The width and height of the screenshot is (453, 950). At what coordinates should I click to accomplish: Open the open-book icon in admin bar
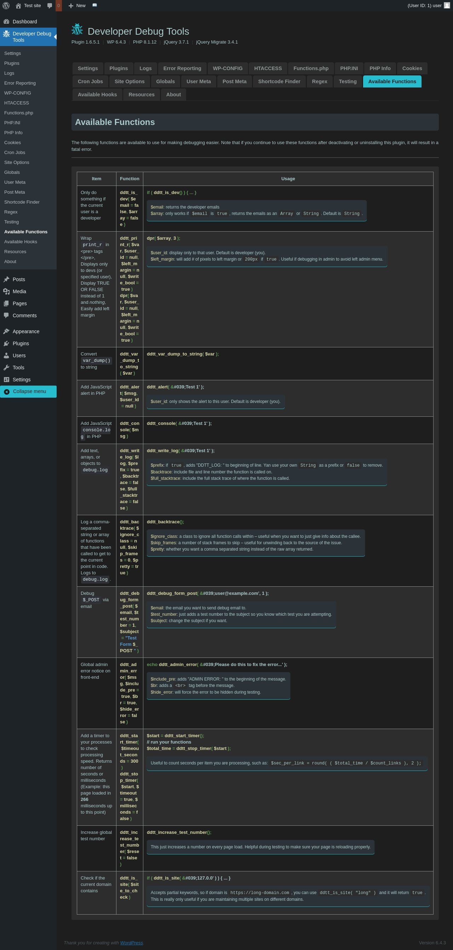tap(95, 5)
